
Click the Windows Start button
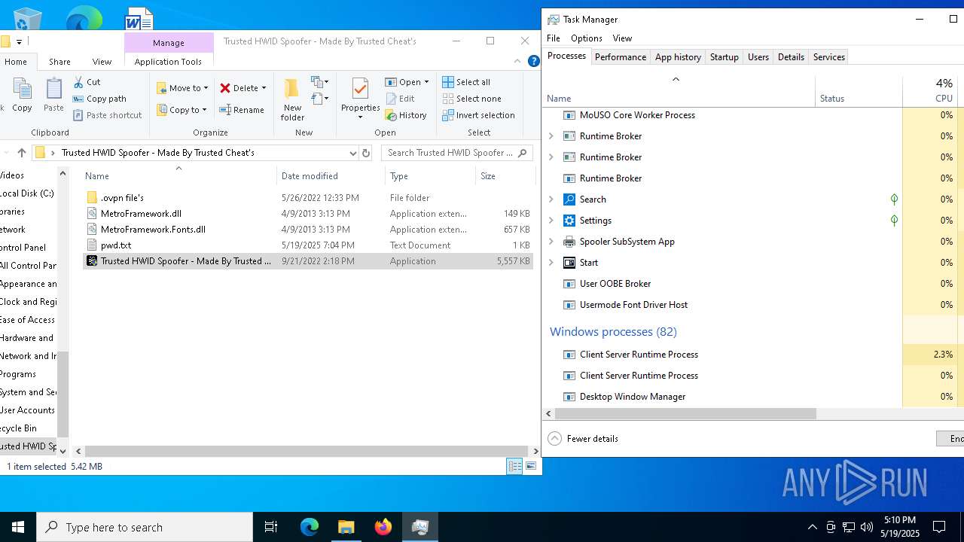pyautogui.click(x=18, y=527)
